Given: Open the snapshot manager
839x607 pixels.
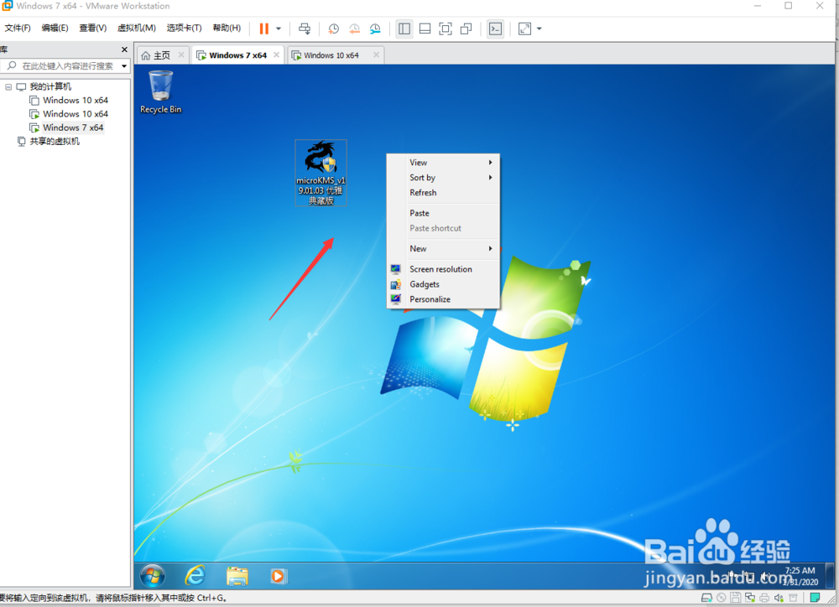Looking at the screenshot, I should pyautogui.click(x=375, y=29).
